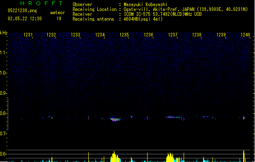Viewport: 255px width, 162px height.
Task: Click the 0.6 kHz axis label
Action: tap(3, 154)
